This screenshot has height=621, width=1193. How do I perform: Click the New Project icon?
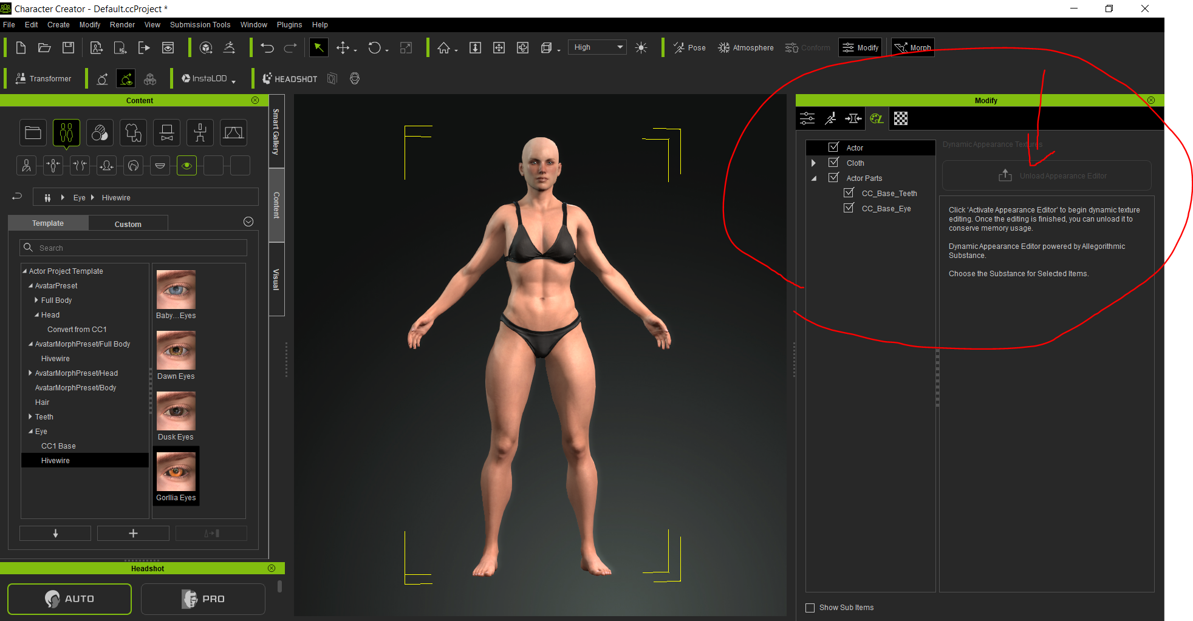point(21,47)
